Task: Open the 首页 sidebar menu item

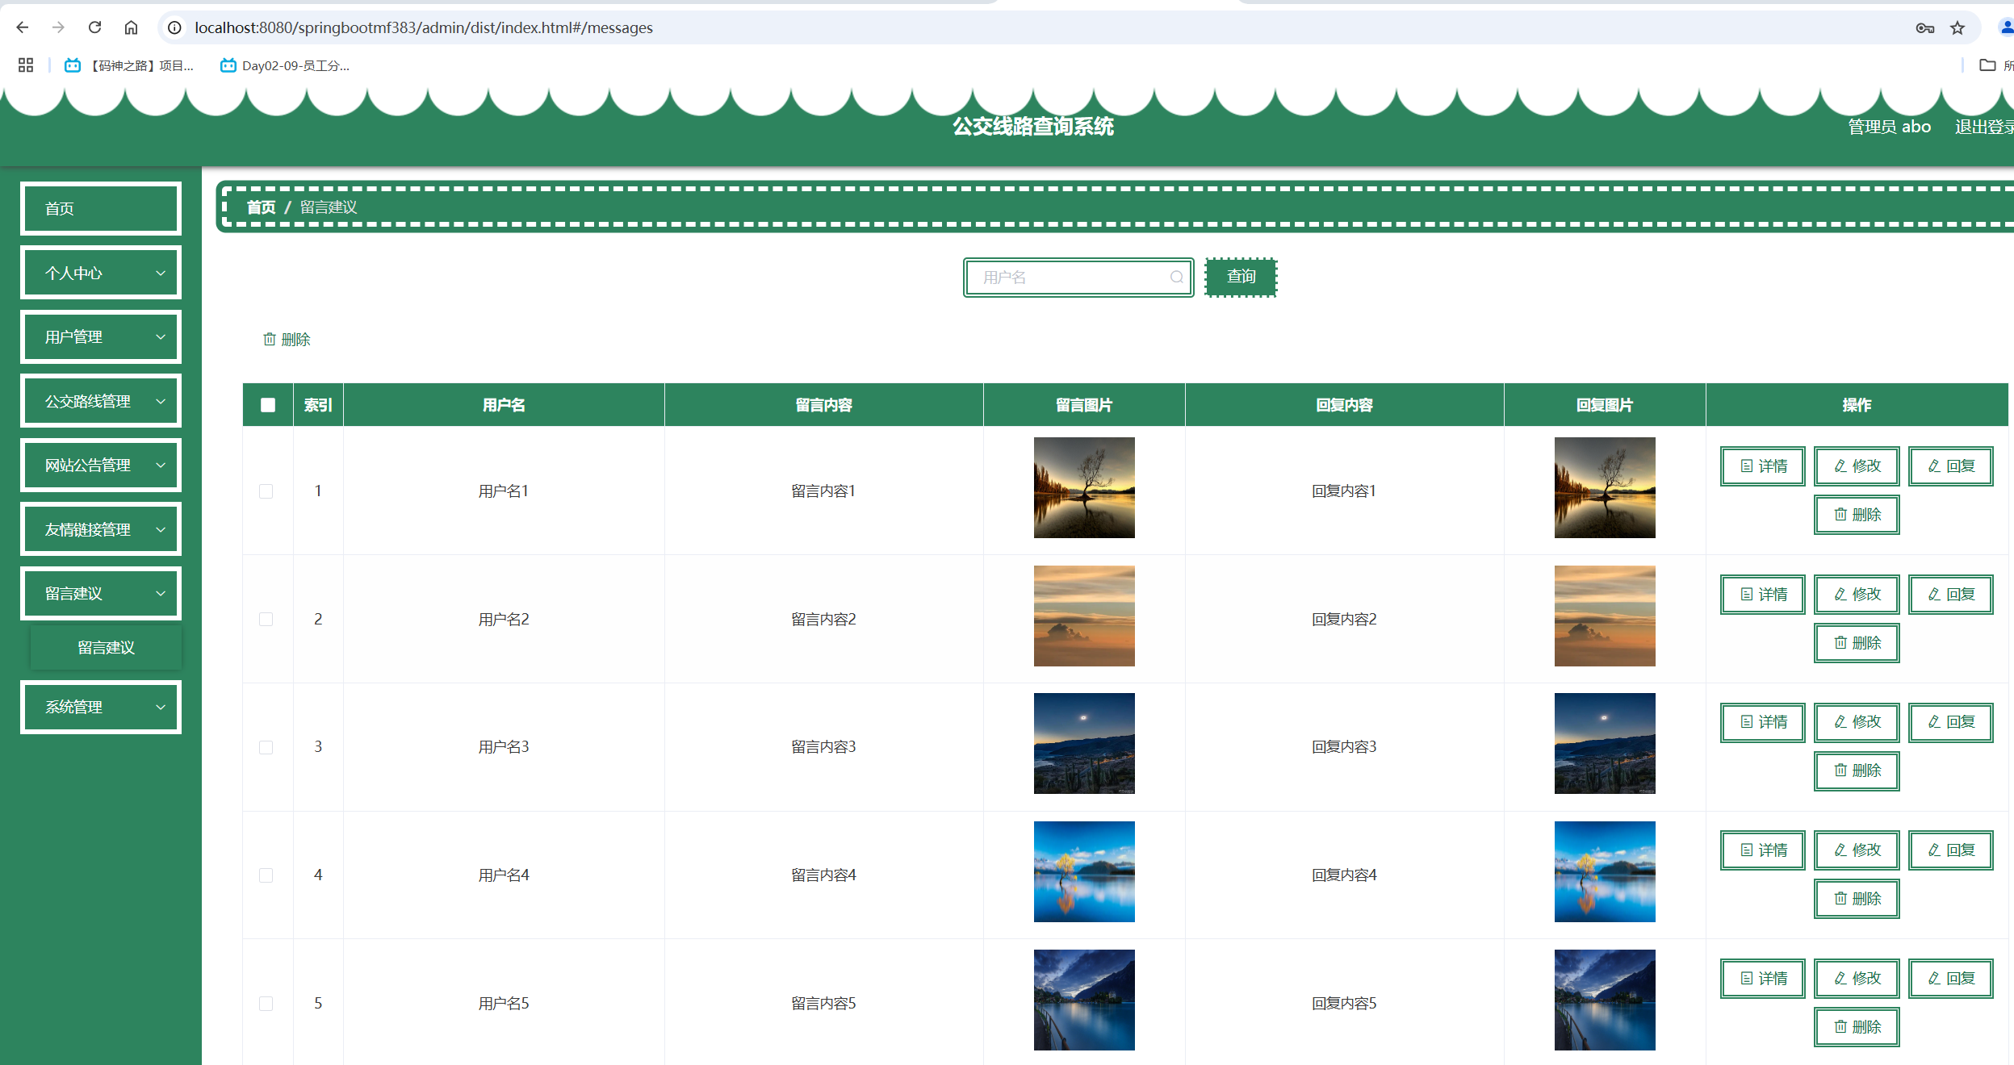Action: (x=101, y=209)
